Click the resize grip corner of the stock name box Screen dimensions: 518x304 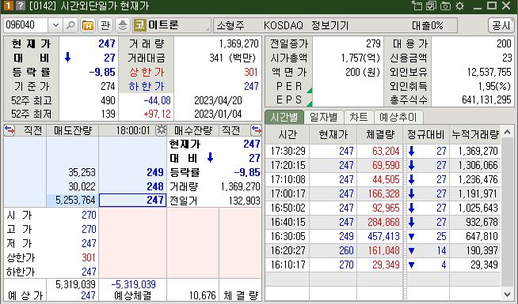[x=208, y=29]
